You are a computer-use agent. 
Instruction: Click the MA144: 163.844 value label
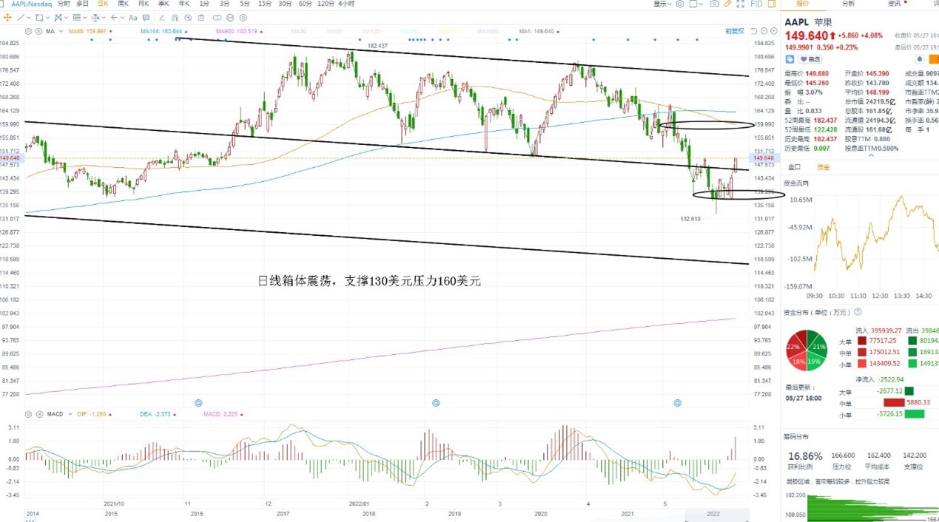tap(161, 31)
